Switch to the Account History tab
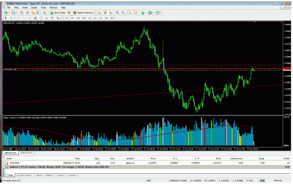 tap(24, 176)
